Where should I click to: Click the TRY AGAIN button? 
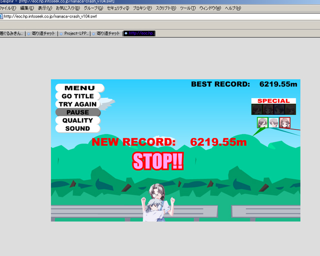pos(78,104)
